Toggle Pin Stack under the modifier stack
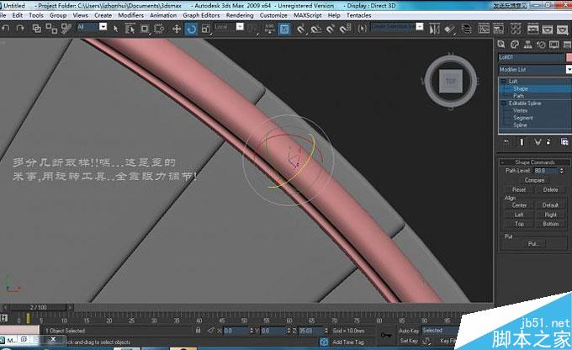This screenshot has width=572, height=350. (x=506, y=142)
